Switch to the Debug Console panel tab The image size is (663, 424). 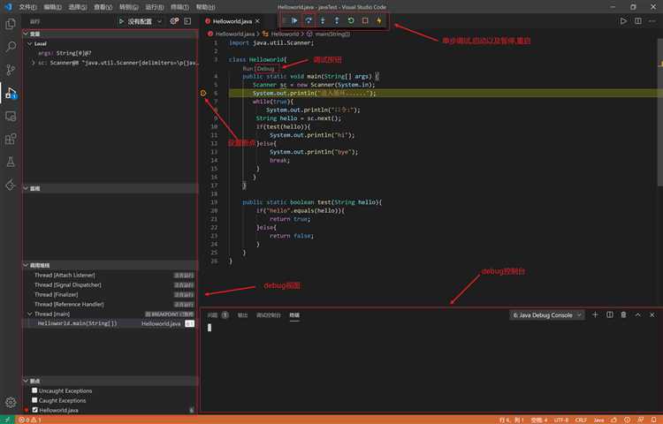coord(269,315)
